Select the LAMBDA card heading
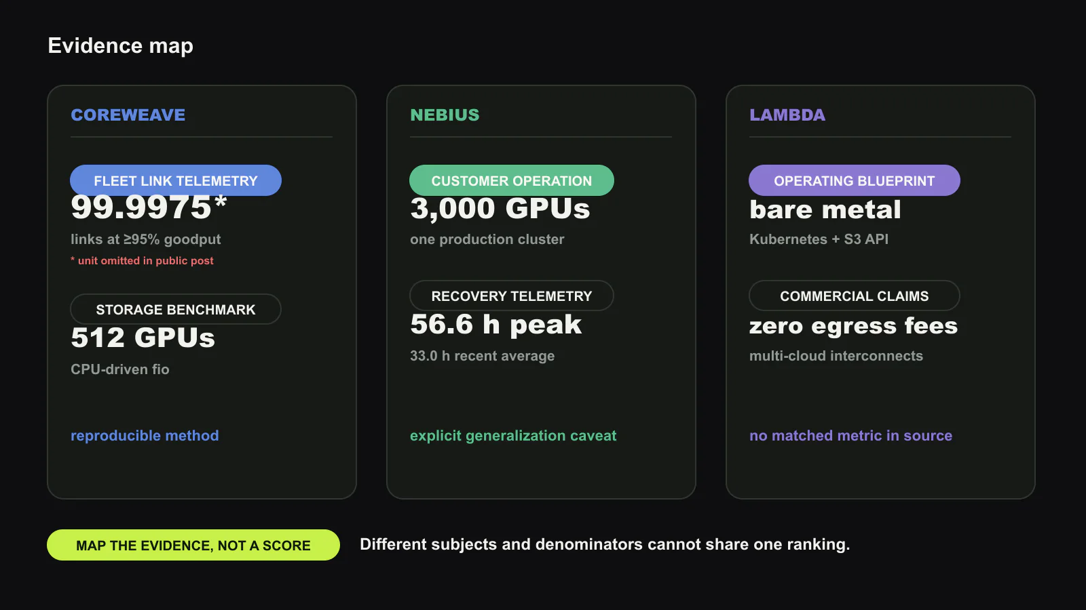 click(x=787, y=115)
